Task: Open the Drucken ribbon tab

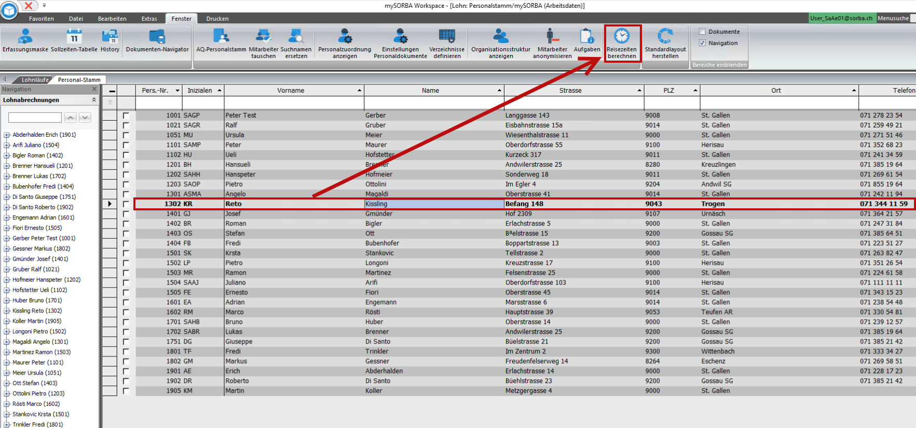Action: (217, 19)
